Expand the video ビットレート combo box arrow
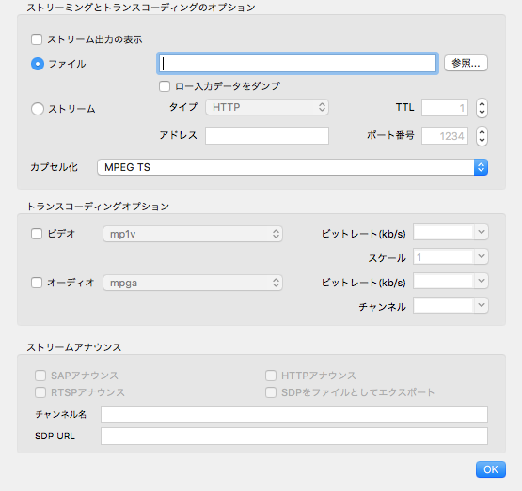This screenshot has height=491, width=522. tap(482, 232)
